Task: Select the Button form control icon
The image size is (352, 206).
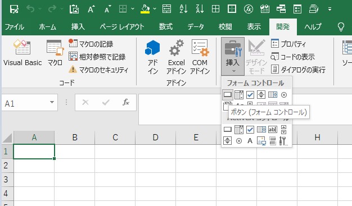Action: coord(228,95)
